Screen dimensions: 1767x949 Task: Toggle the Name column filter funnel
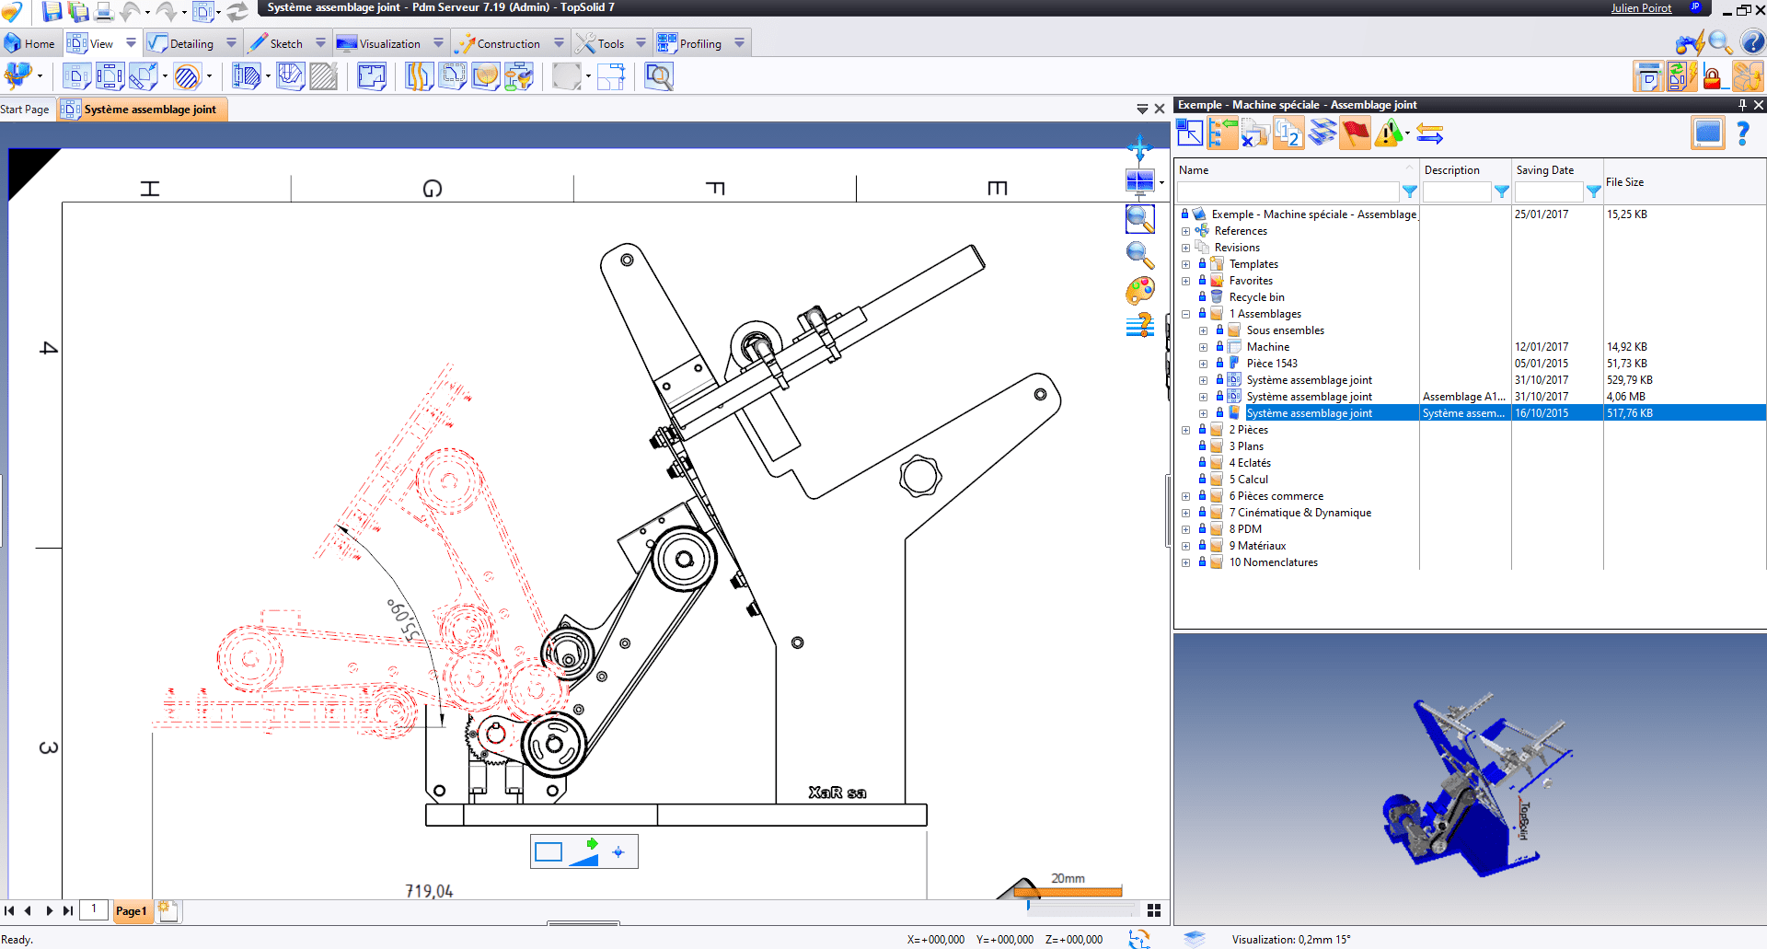1409,191
